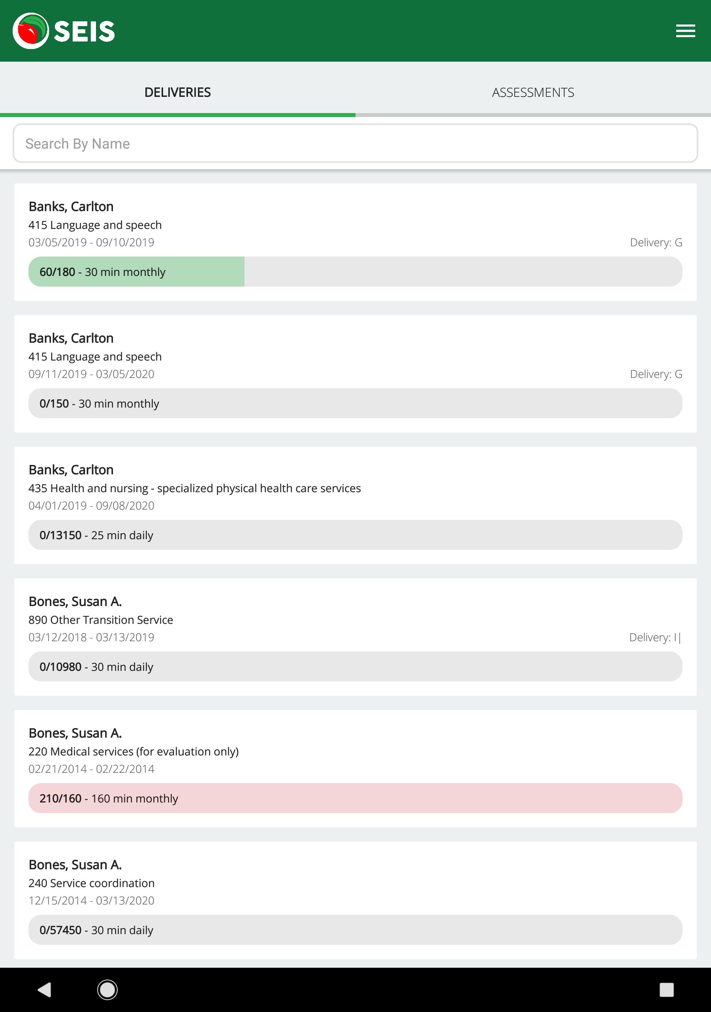Click the 0/150 30 min monthly bar
The width and height of the screenshot is (711, 1012).
pyautogui.click(x=355, y=403)
